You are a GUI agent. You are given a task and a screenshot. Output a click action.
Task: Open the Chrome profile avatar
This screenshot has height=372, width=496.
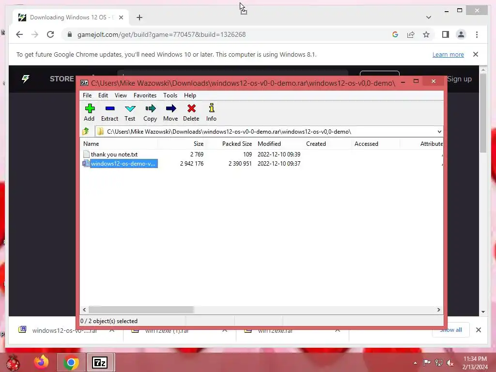coord(461,34)
